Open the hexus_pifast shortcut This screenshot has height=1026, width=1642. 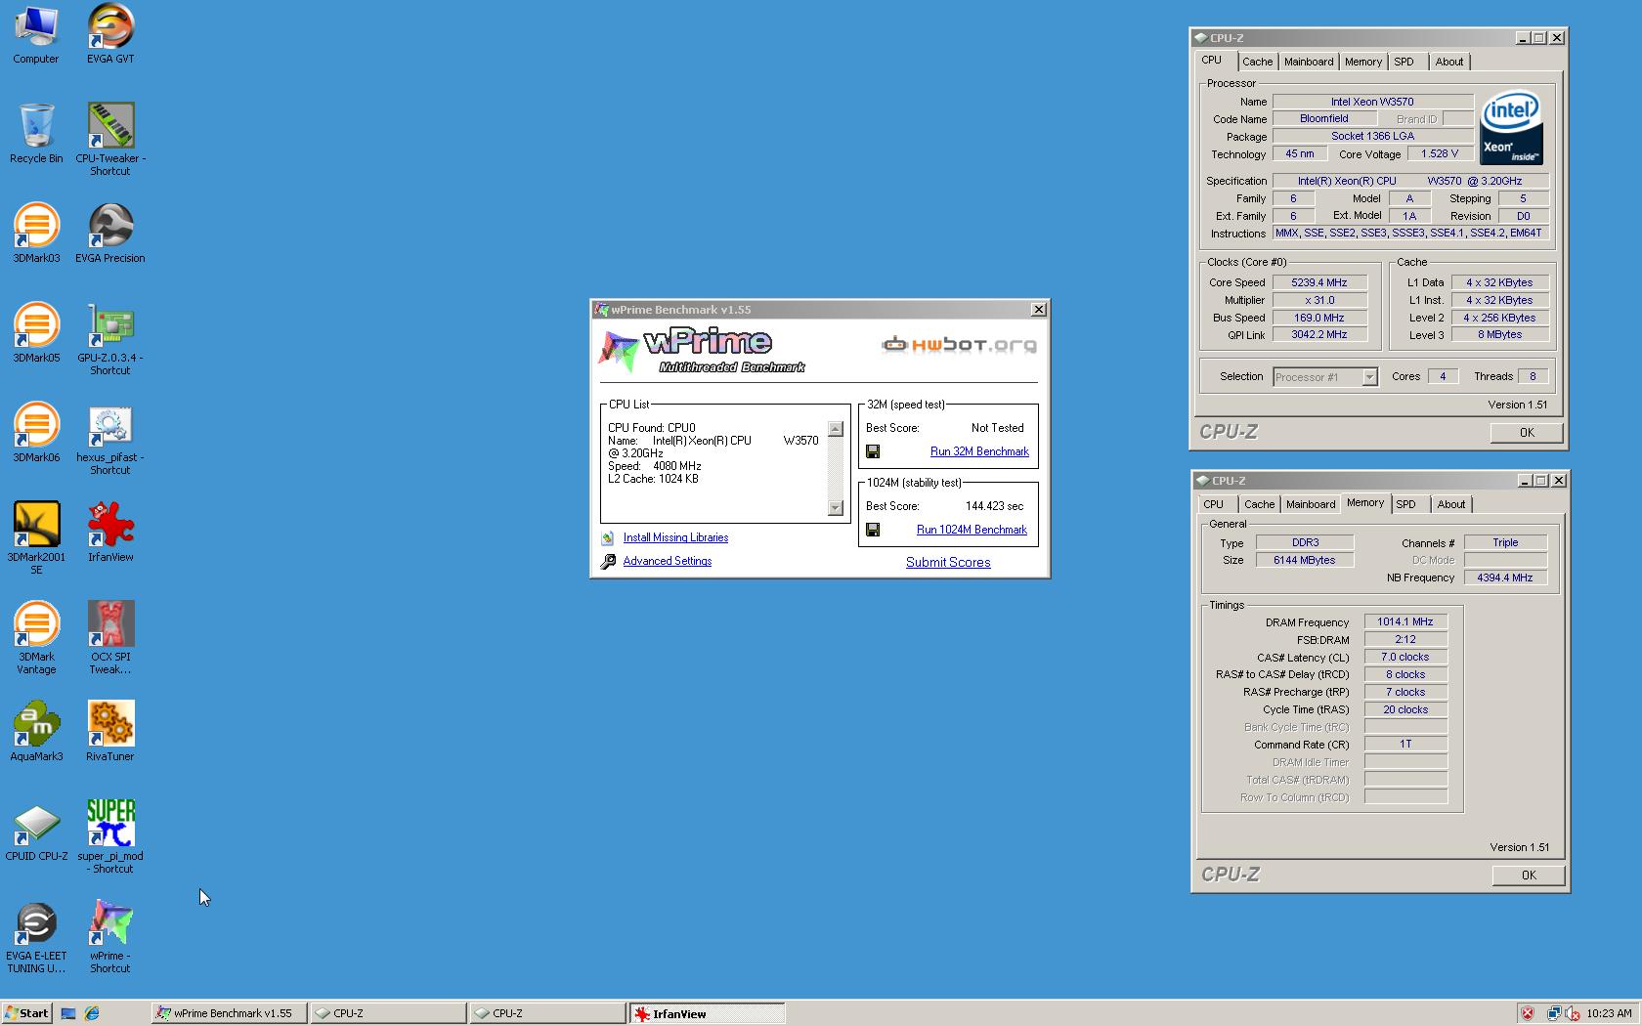pyautogui.click(x=110, y=439)
